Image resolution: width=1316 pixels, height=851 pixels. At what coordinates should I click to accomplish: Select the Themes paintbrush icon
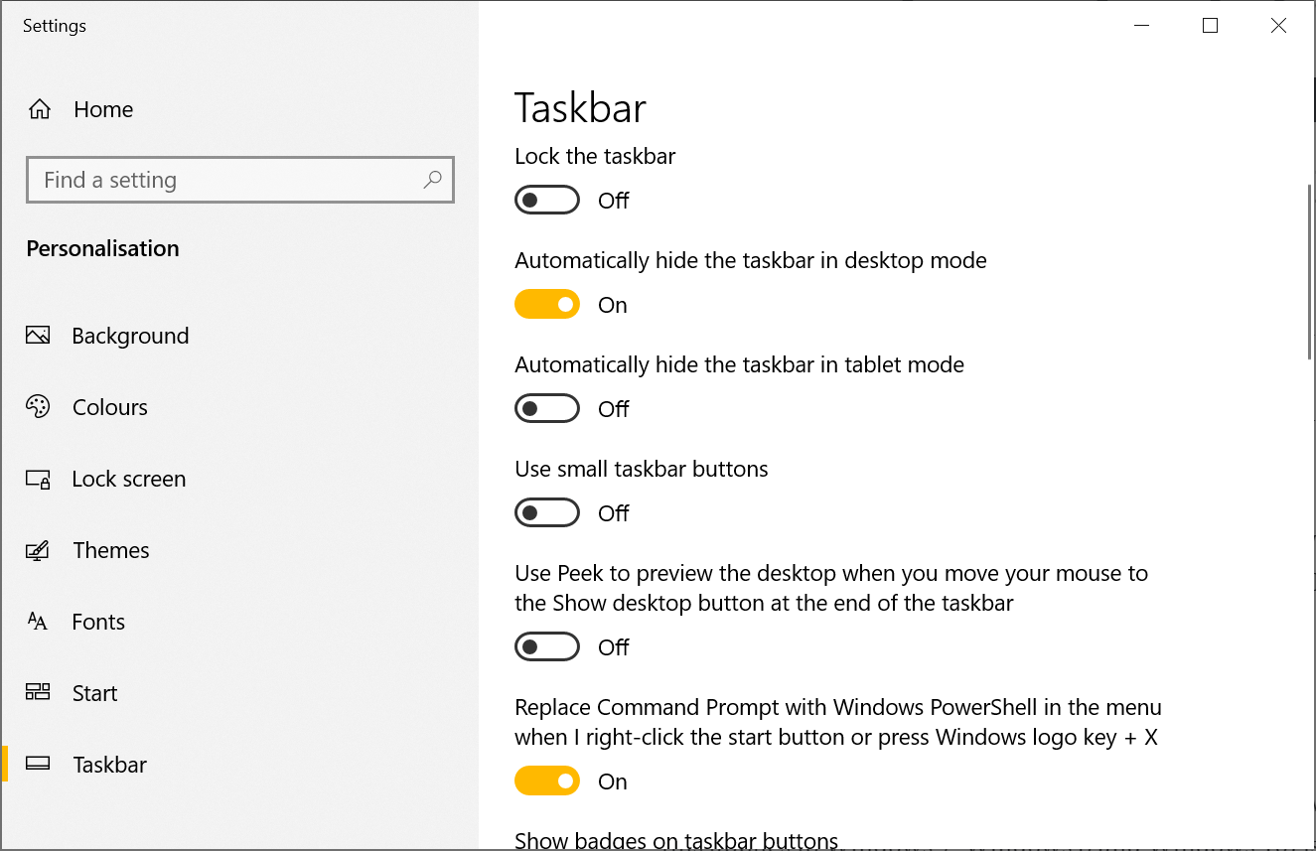[39, 550]
